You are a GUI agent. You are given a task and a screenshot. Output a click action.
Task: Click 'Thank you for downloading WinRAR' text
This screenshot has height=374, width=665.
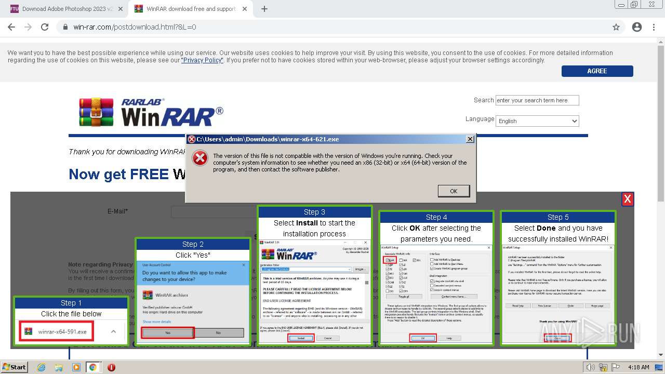point(128,152)
